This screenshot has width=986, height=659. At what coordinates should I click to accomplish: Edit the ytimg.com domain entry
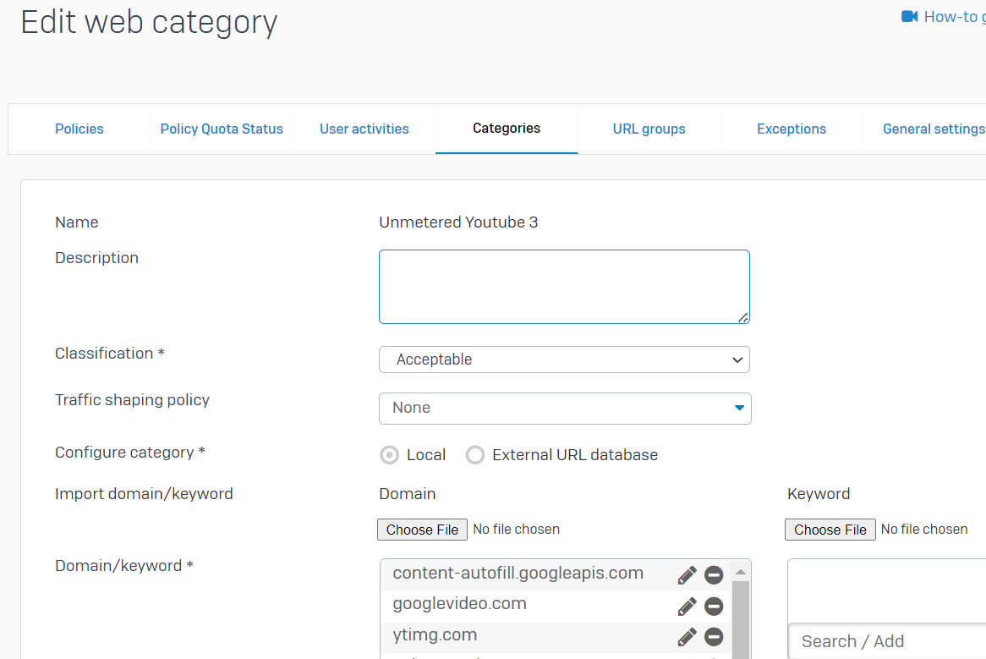point(687,637)
